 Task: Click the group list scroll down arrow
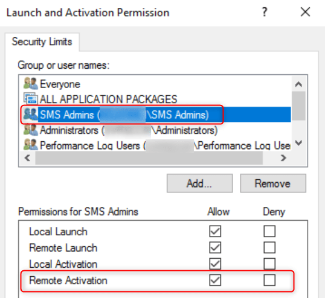pyautogui.click(x=298, y=143)
